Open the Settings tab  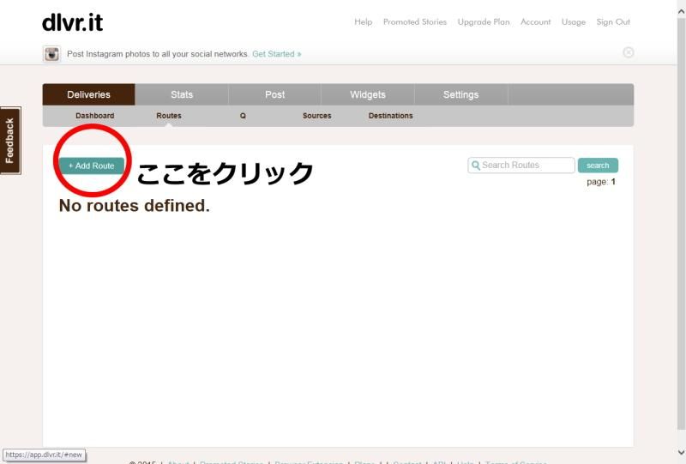click(460, 94)
